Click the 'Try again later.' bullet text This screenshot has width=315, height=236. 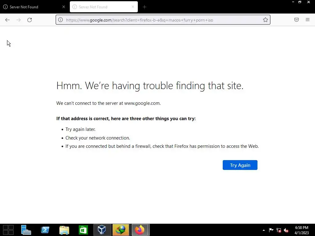click(80, 129)
